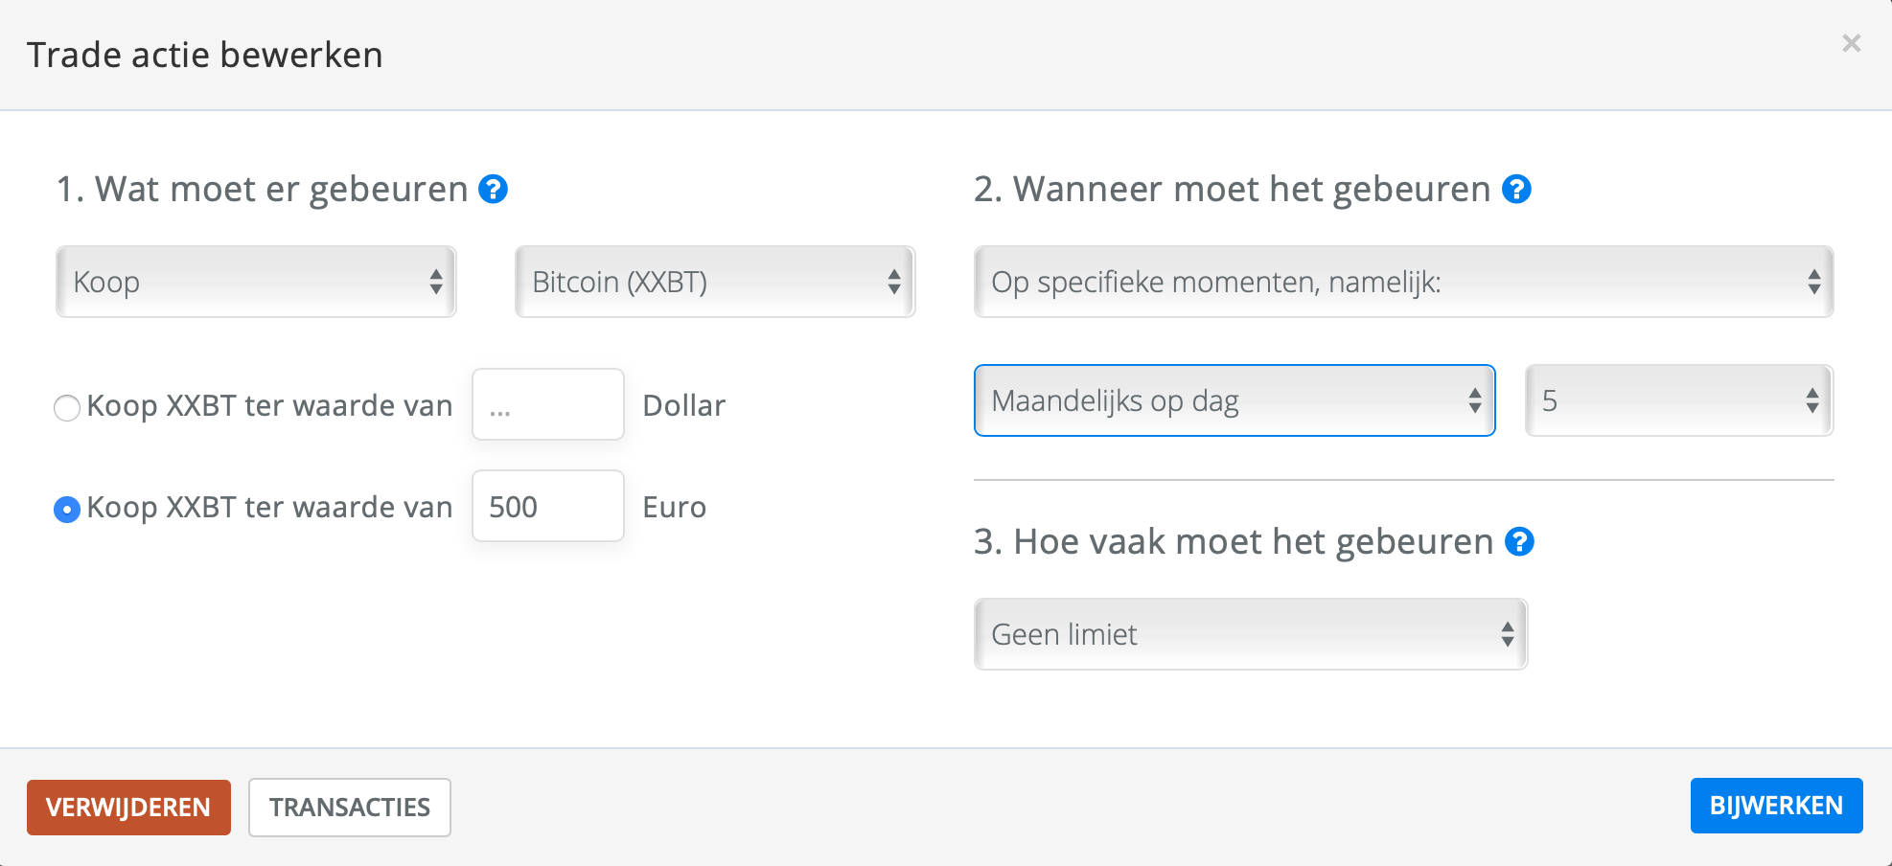Focus the Dollar amount input field
Viewport: 1892px width, 866px height.
tap(548, 404)
